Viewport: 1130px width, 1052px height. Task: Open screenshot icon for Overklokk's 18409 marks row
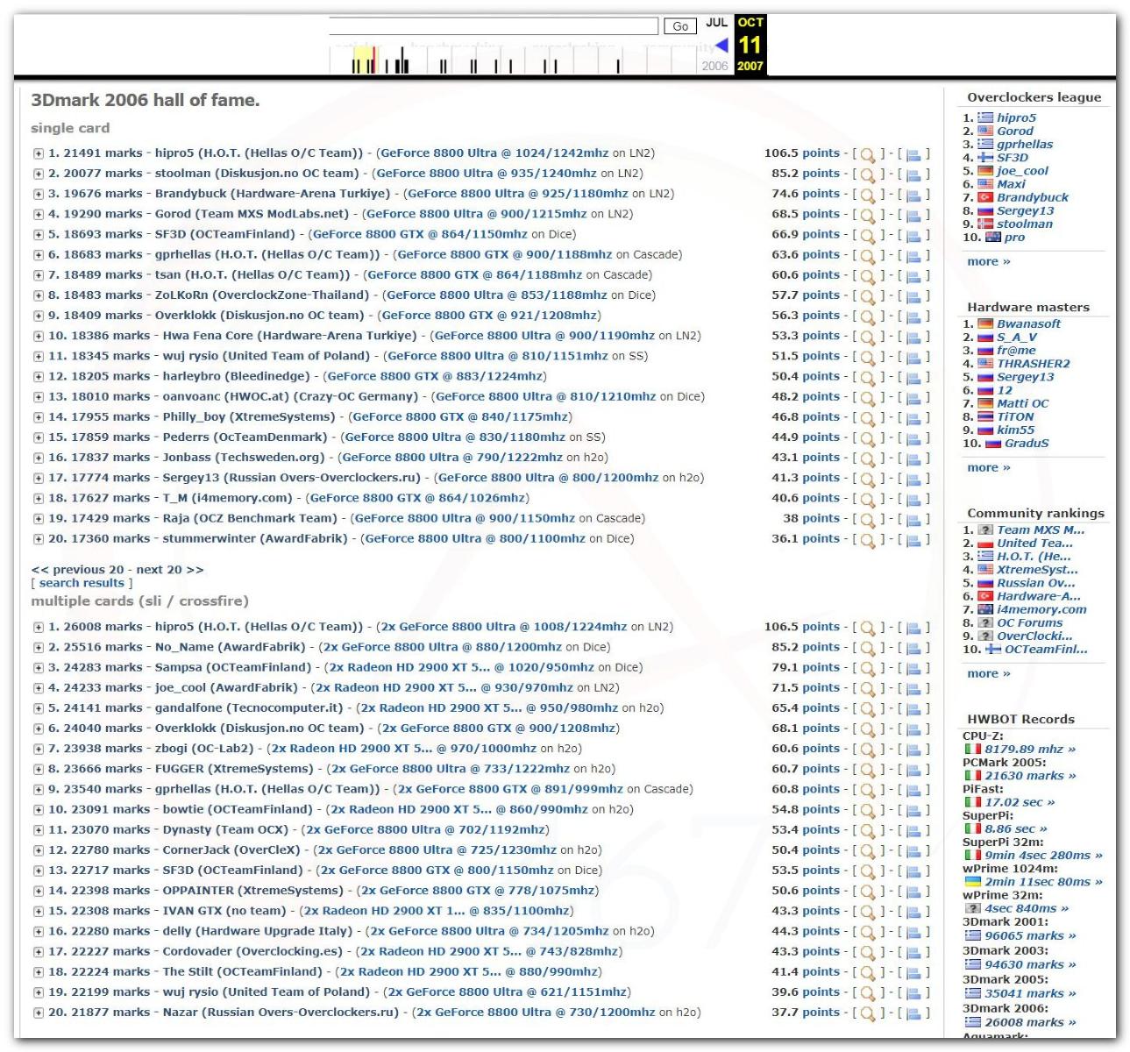pyautogui.click(x=913, y=316)
